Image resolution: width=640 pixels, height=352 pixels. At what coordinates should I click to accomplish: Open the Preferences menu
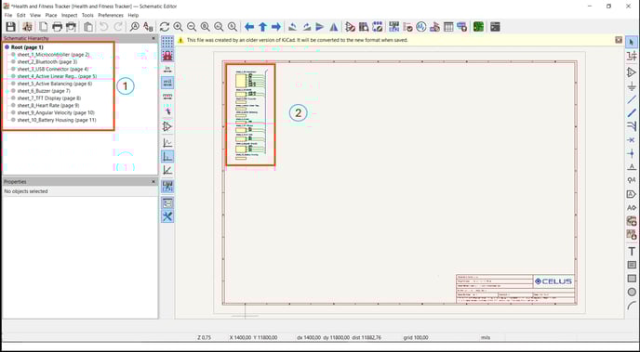(x=110, y=15)
